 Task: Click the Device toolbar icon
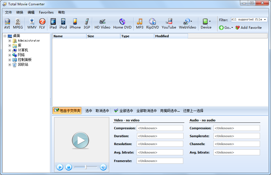pos(205,21)
